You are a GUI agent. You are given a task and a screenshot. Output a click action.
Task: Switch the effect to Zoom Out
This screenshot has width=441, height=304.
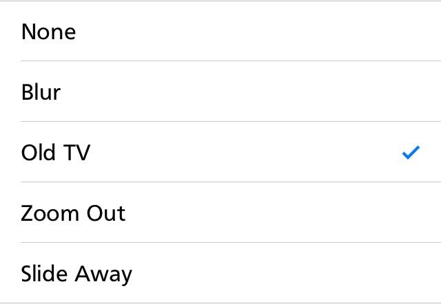[x=220, y=213]
